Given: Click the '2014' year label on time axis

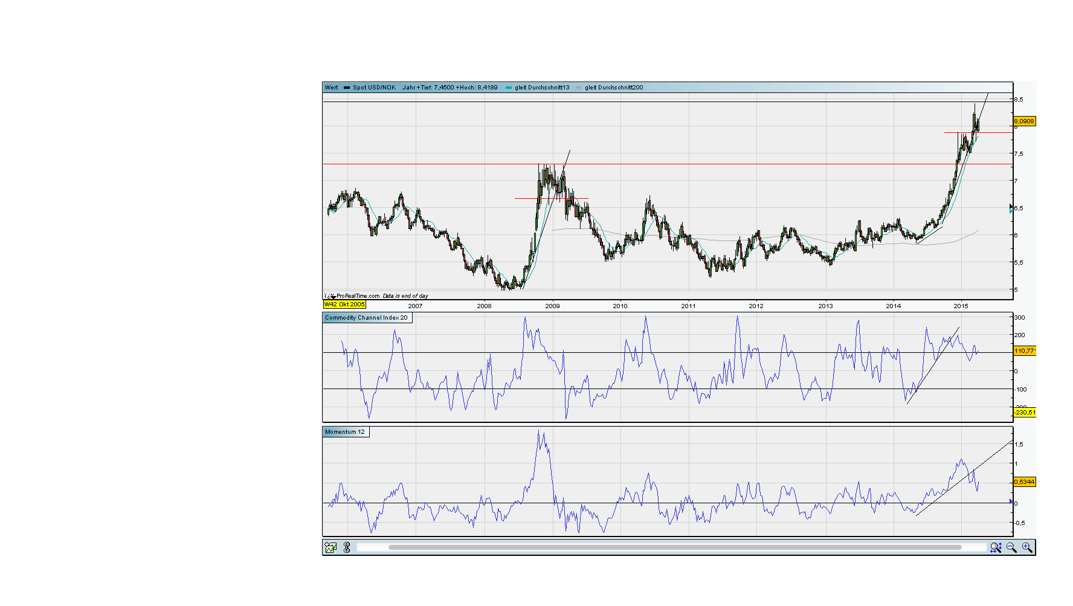Looking at the screenshot, I should point(893,306).
